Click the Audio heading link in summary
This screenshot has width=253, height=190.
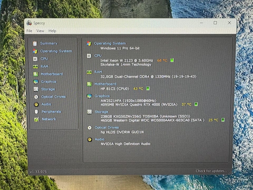(x=100, y=139)
